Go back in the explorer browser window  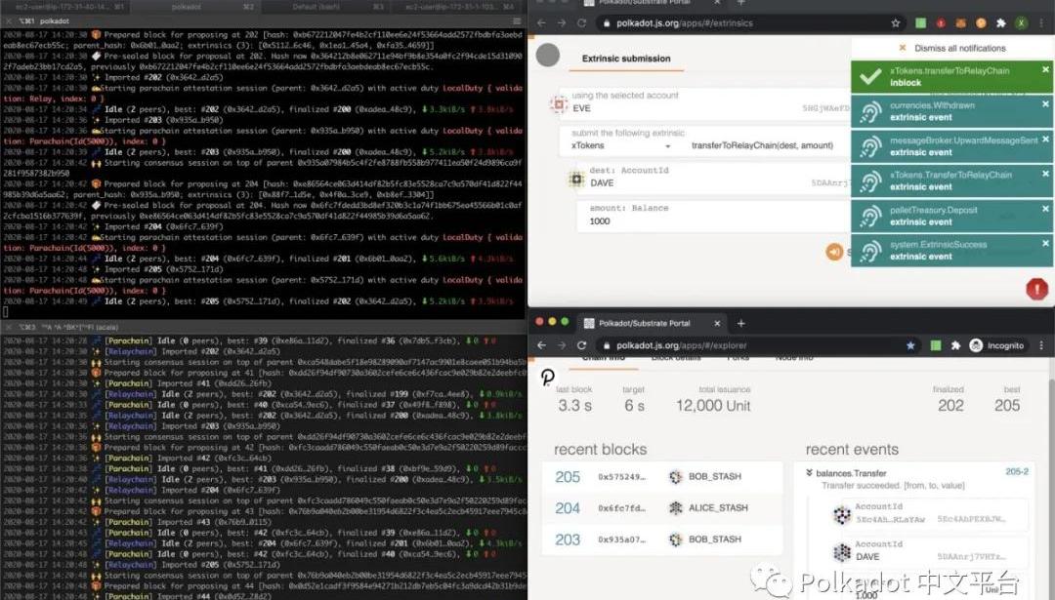click(x=541, y=345)
